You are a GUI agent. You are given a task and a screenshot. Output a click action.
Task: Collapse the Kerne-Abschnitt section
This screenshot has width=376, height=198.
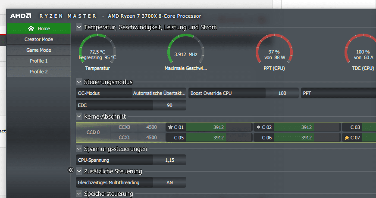click(79, 116)
